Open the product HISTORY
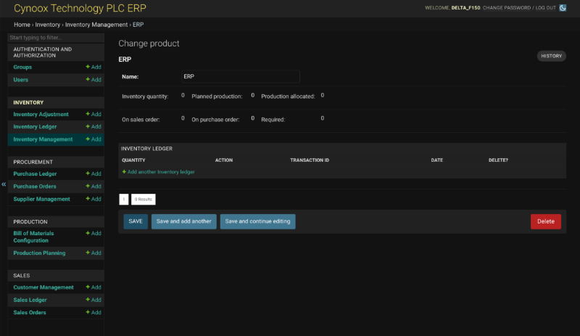The height and width of the screenshot is (336, 580). [x=552, y=56]
